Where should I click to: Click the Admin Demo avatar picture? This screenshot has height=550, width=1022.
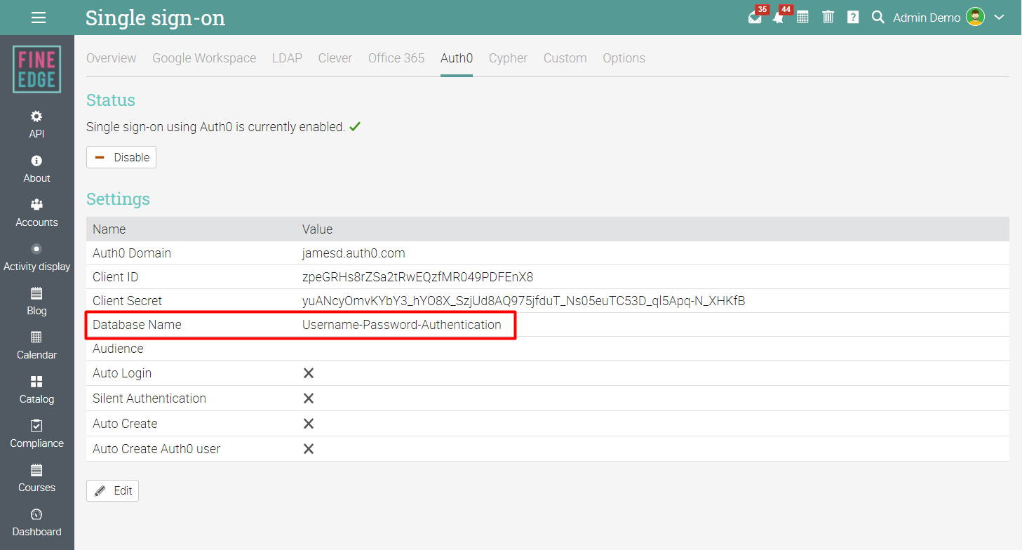click(976, 18)
